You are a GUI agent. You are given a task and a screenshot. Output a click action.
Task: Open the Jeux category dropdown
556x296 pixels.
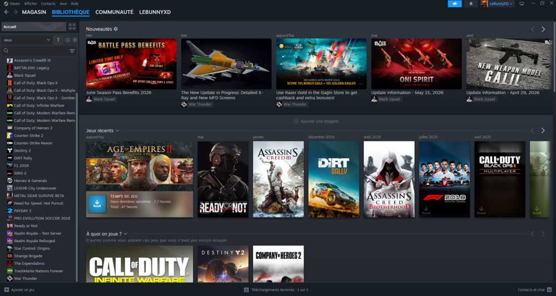point(27,40)
